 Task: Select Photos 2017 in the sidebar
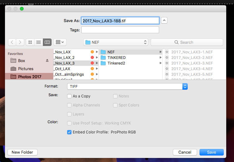pyautogui.click(x=29, y=77)
